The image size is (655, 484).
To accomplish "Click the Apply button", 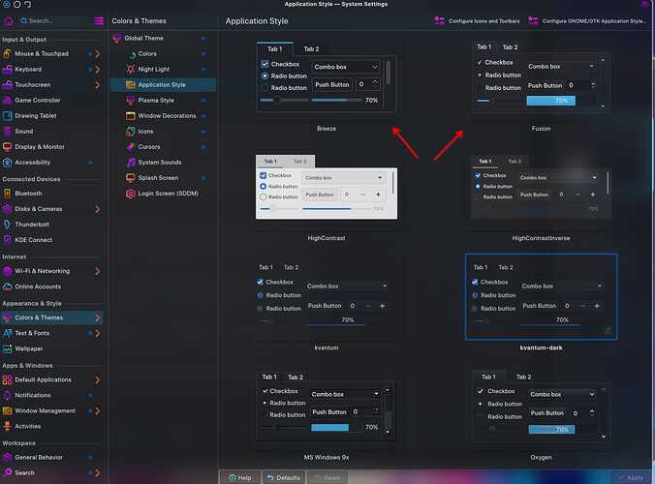I will [x=631, y=478].
